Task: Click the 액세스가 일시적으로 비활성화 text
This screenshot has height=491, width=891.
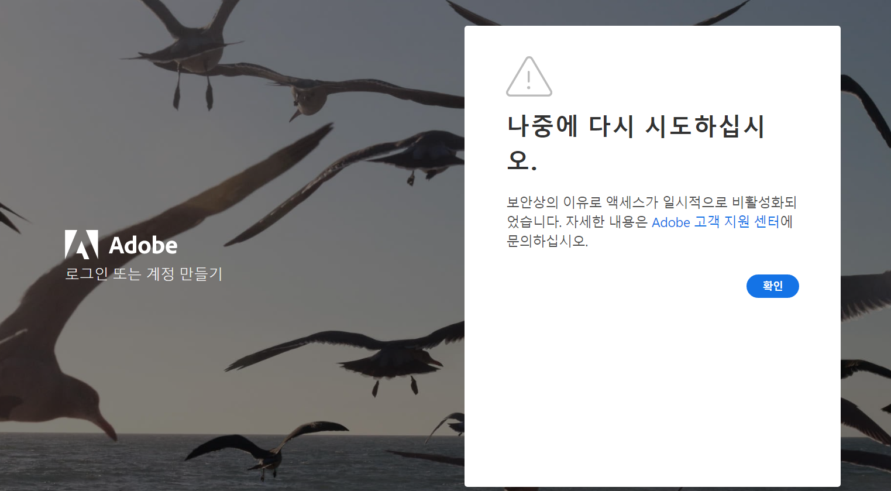Action: click(694, 202)
